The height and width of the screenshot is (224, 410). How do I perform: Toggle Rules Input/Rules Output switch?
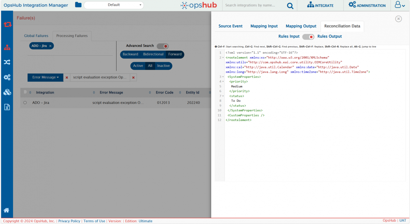[308, 37]
